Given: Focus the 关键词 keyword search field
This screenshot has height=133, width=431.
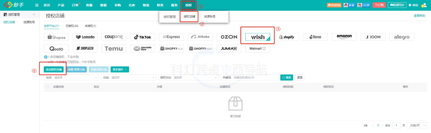Looking at the screenshot, I should 255,78.
